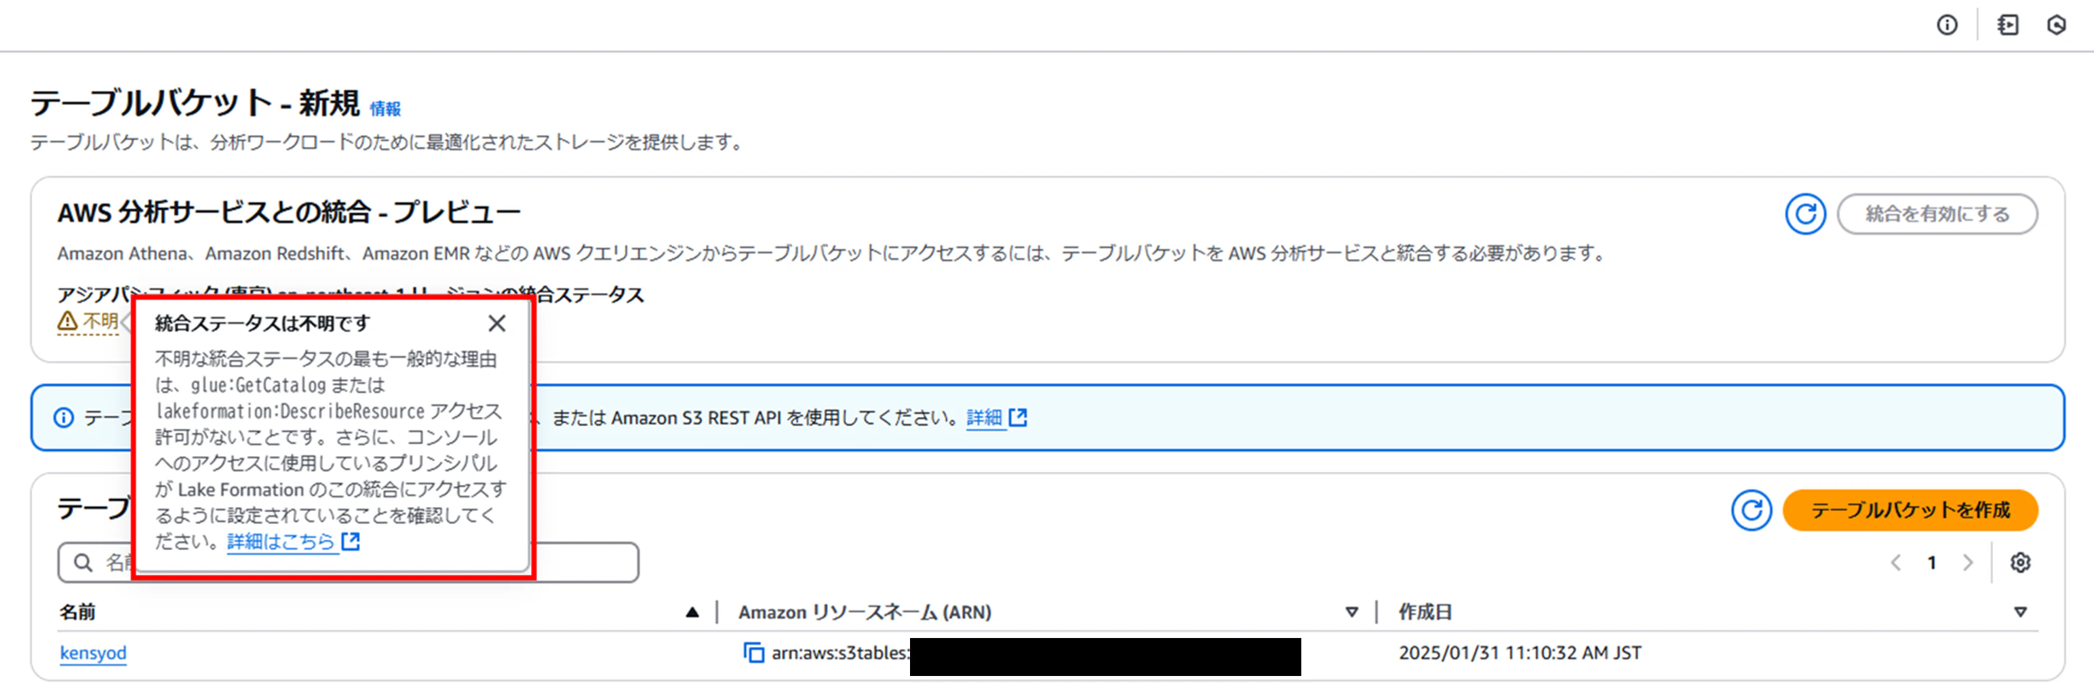Open 詳細 link in blue info banner
This screenshot has width=2094, height=697.
click(x=997, y=418)
